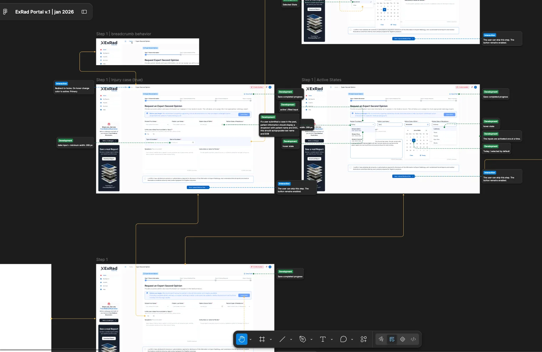This screenshot has width=542, height=352.
Task: Open the Figma main menu icon
Action: (5, 12)
